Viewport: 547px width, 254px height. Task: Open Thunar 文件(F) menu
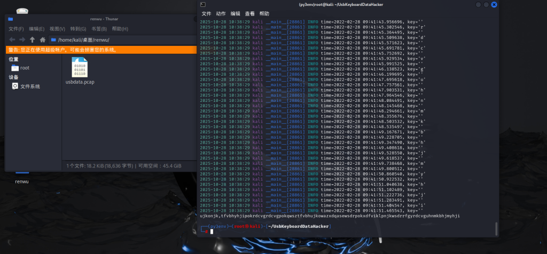[x=16, y=29]
